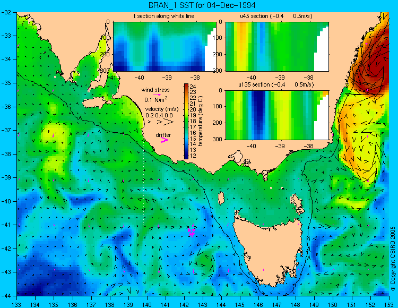This screenshot has height=308, width=398.
Task: Click the "drifter" legend label
Action: pyautogui.click(x=163, y=135)
